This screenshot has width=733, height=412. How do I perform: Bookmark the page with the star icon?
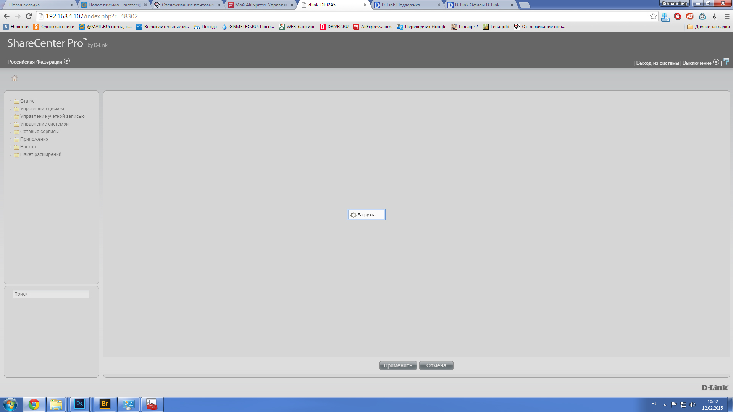[x=653, y=16]
